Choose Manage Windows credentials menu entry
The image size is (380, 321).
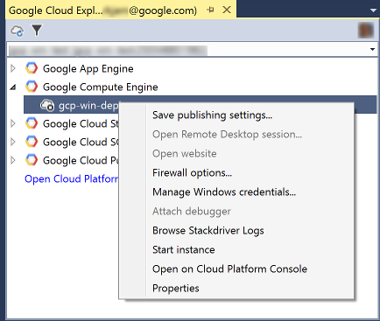pyautogui.click(x=224, y=192)
